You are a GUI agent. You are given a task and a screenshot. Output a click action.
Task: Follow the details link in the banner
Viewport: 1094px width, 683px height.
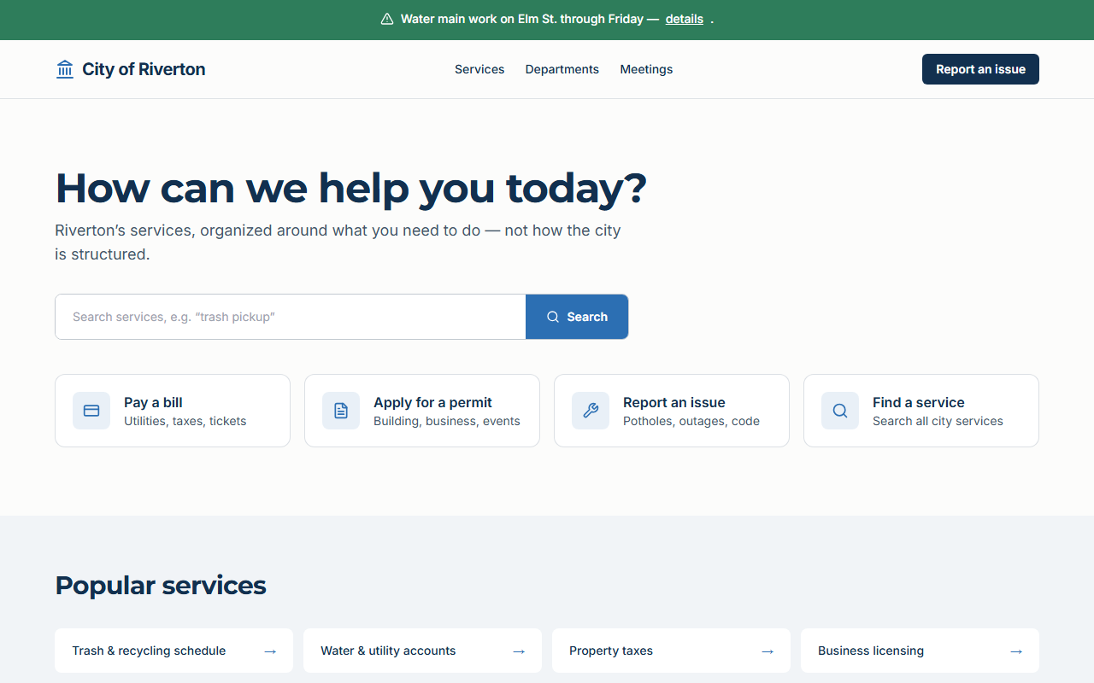(685, 19)
